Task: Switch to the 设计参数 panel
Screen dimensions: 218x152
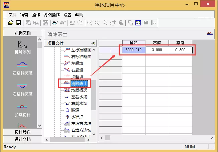Action: click(22, 132)
